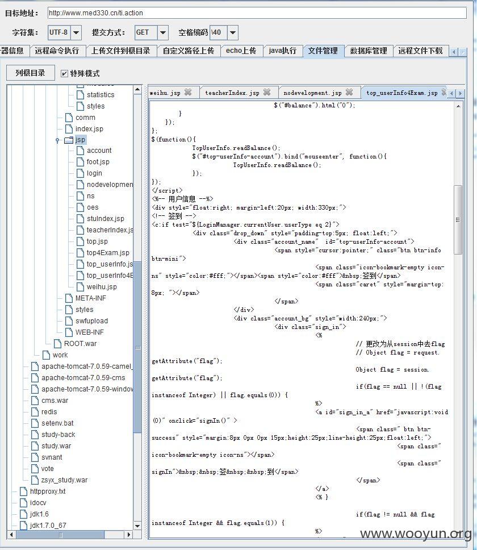Click the statistics file icon

[80, 95]
